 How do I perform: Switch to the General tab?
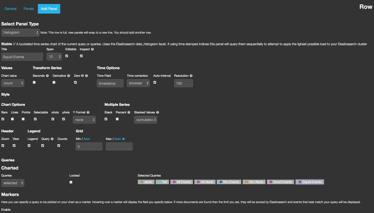click(10, 9)
